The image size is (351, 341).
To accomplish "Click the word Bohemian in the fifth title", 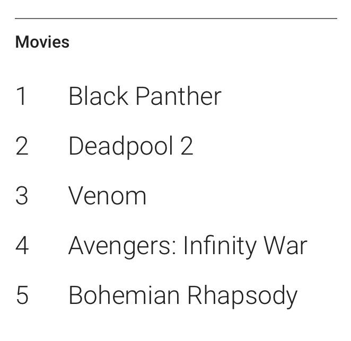I will [x=124, y=295].
